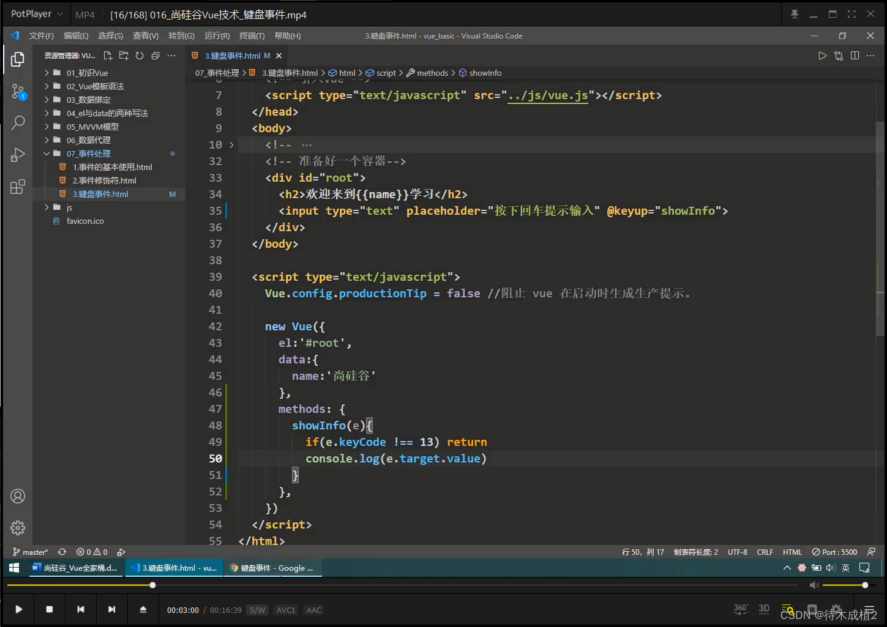Screen dimensions: 887x627
Task: Change UTF-8 encoding in status bar
Action: [737, 552]
